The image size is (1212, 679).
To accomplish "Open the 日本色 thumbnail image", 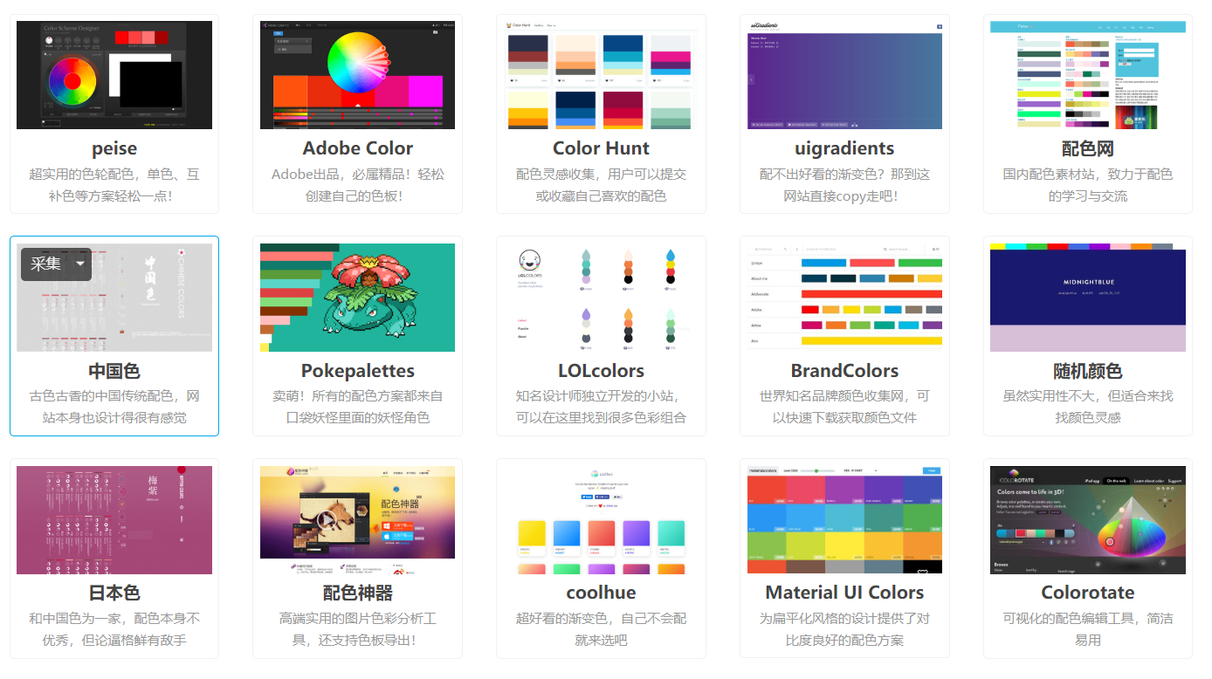I will pyautogui.click(x=114, y=520).
